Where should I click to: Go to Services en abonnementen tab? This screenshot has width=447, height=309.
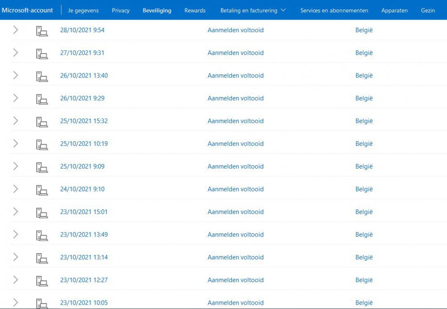click(334, 10)
